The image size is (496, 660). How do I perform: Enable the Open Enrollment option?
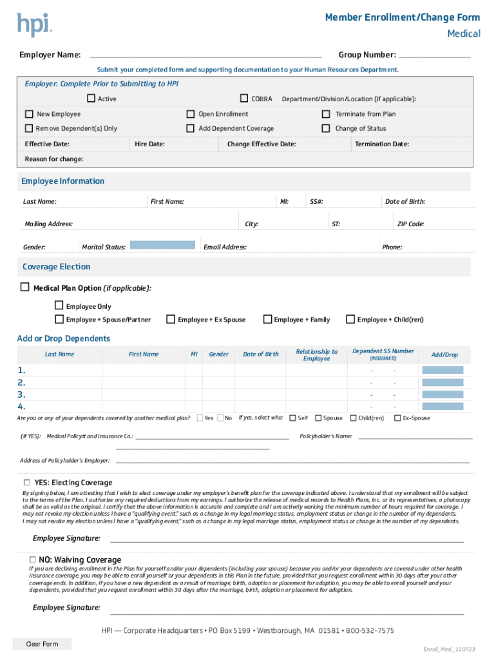191,114
